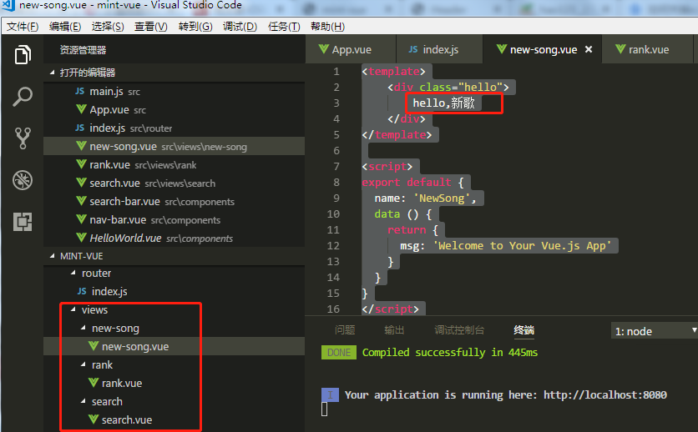698x432 pixels.
Task: Open the 编辑(E) menu
Action: click(x=65, y=27)
